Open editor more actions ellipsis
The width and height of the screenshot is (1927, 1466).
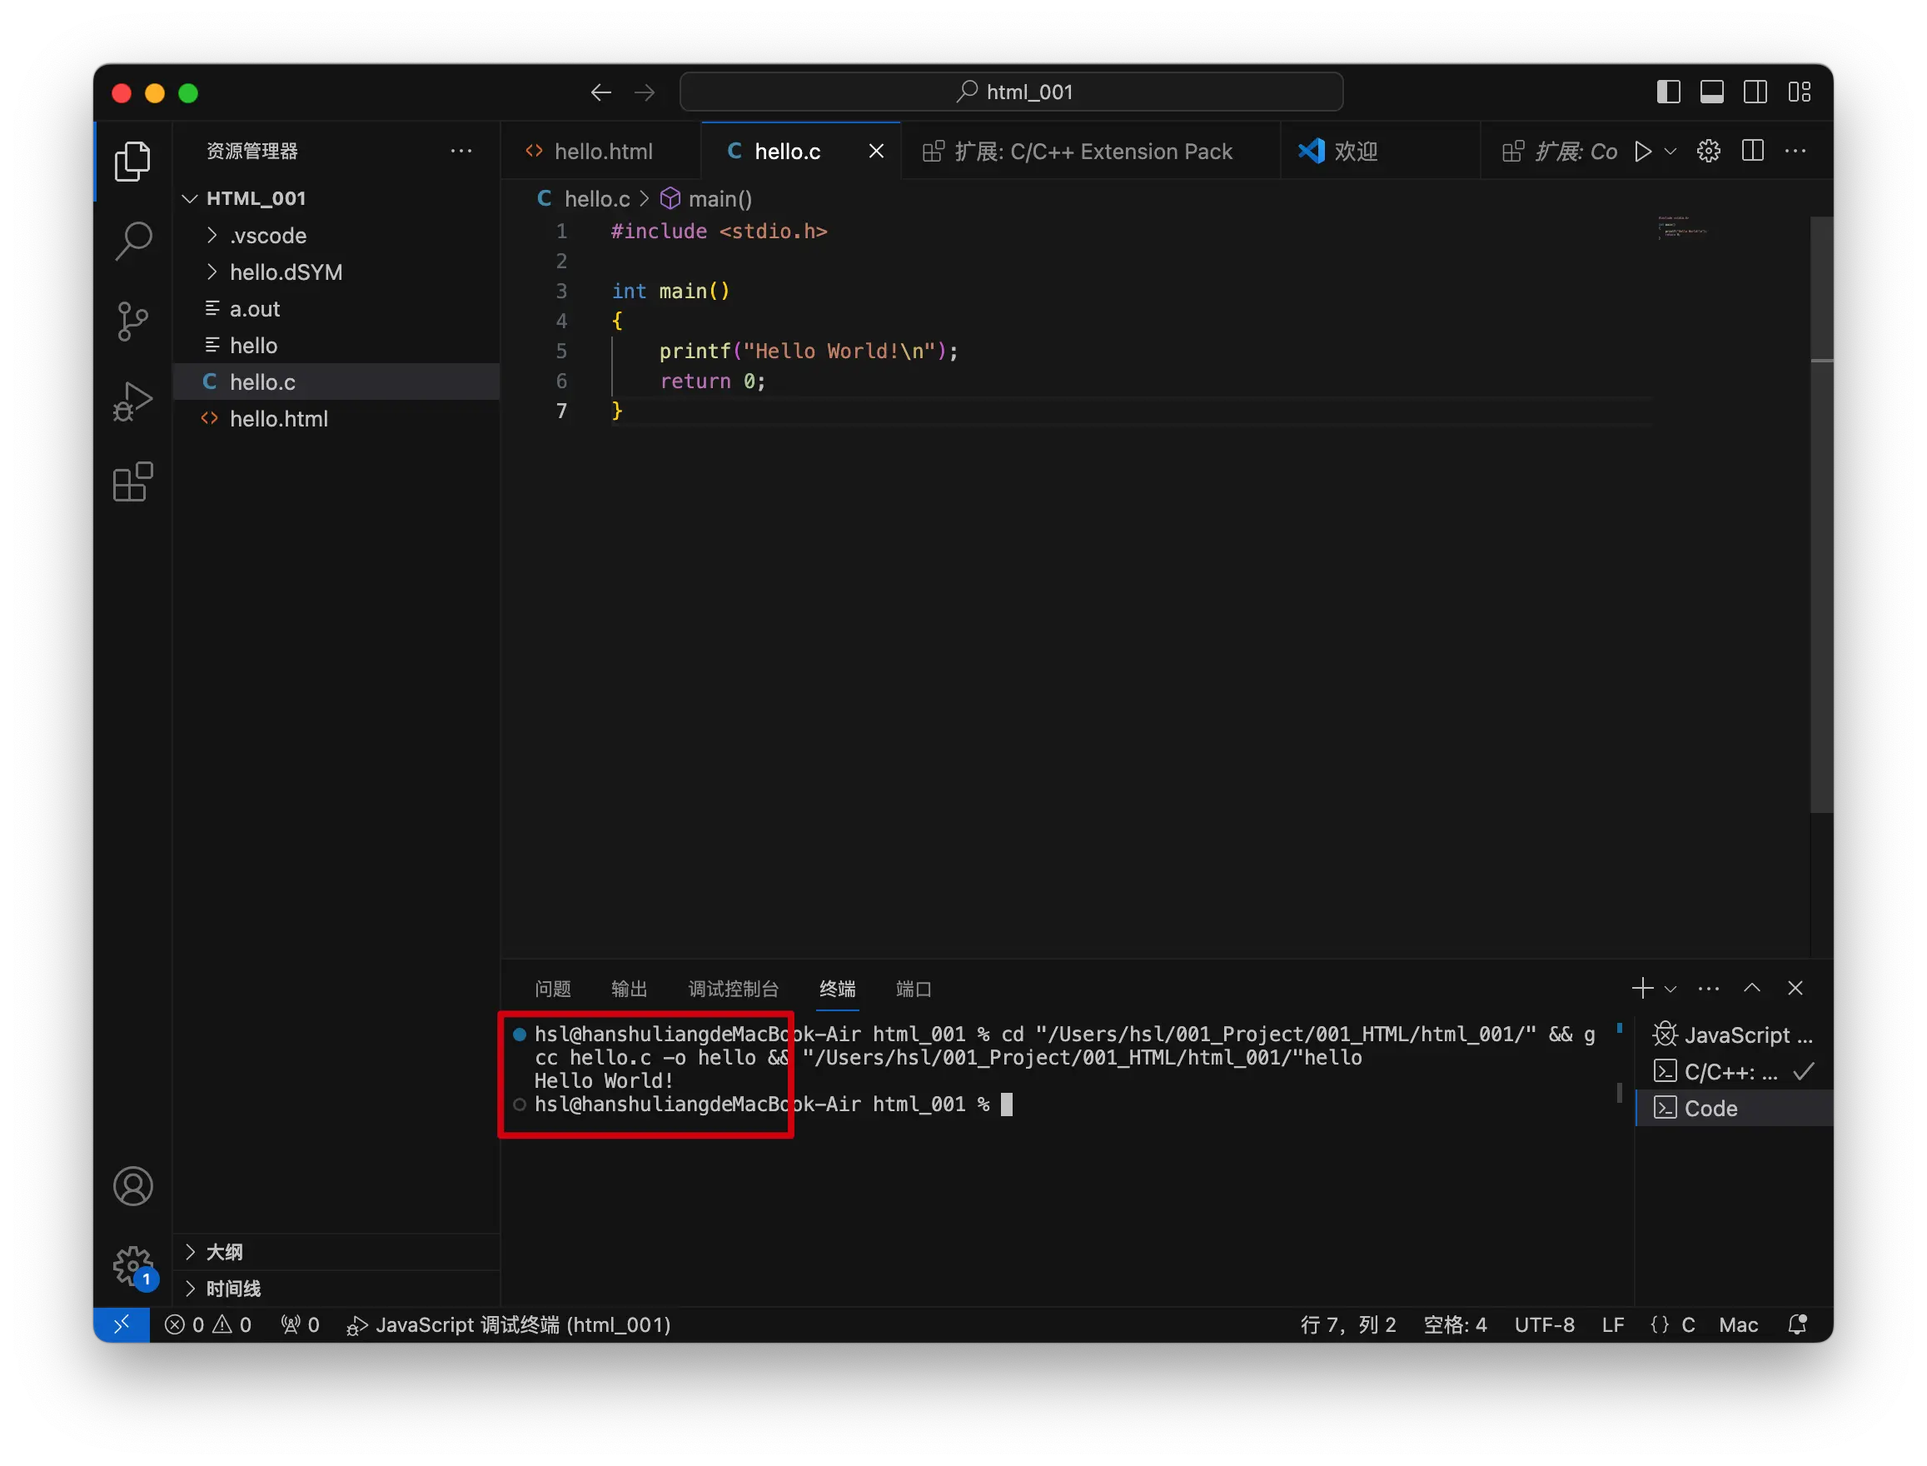click(x=1796, y=152)
